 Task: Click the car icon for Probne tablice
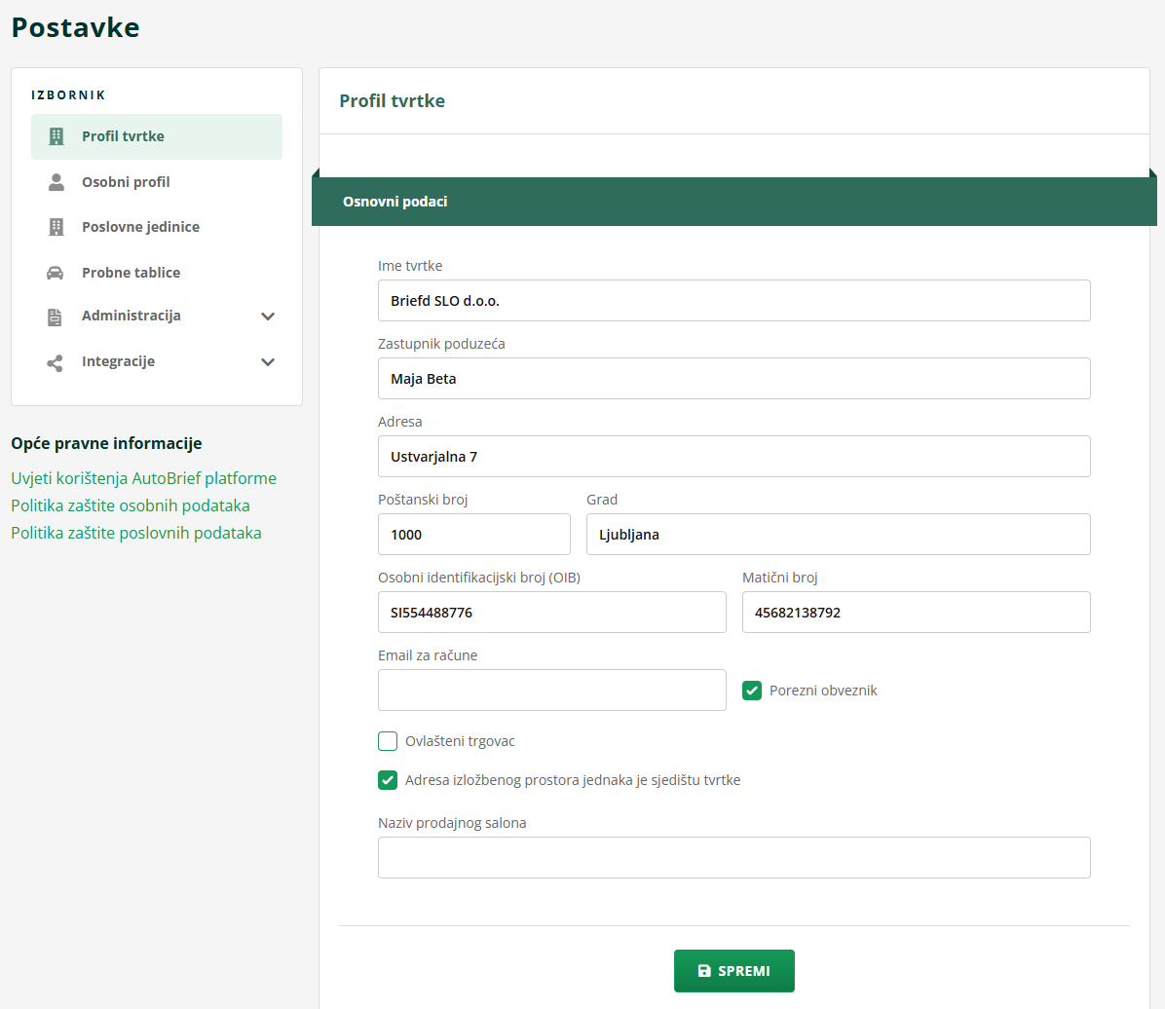tap(56, 273)
